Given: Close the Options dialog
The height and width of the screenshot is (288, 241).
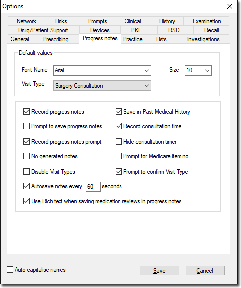Looking at the screenshot, I should pyautogui.click(x=230, y=6).
